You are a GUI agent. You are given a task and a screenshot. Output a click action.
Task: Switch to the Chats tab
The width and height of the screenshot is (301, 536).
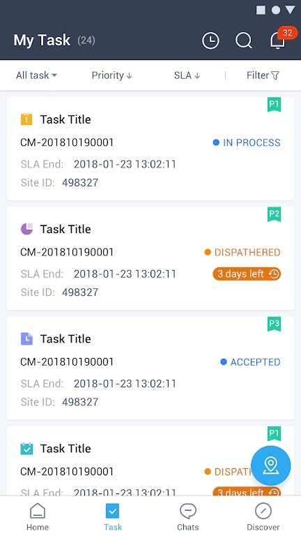188,516
